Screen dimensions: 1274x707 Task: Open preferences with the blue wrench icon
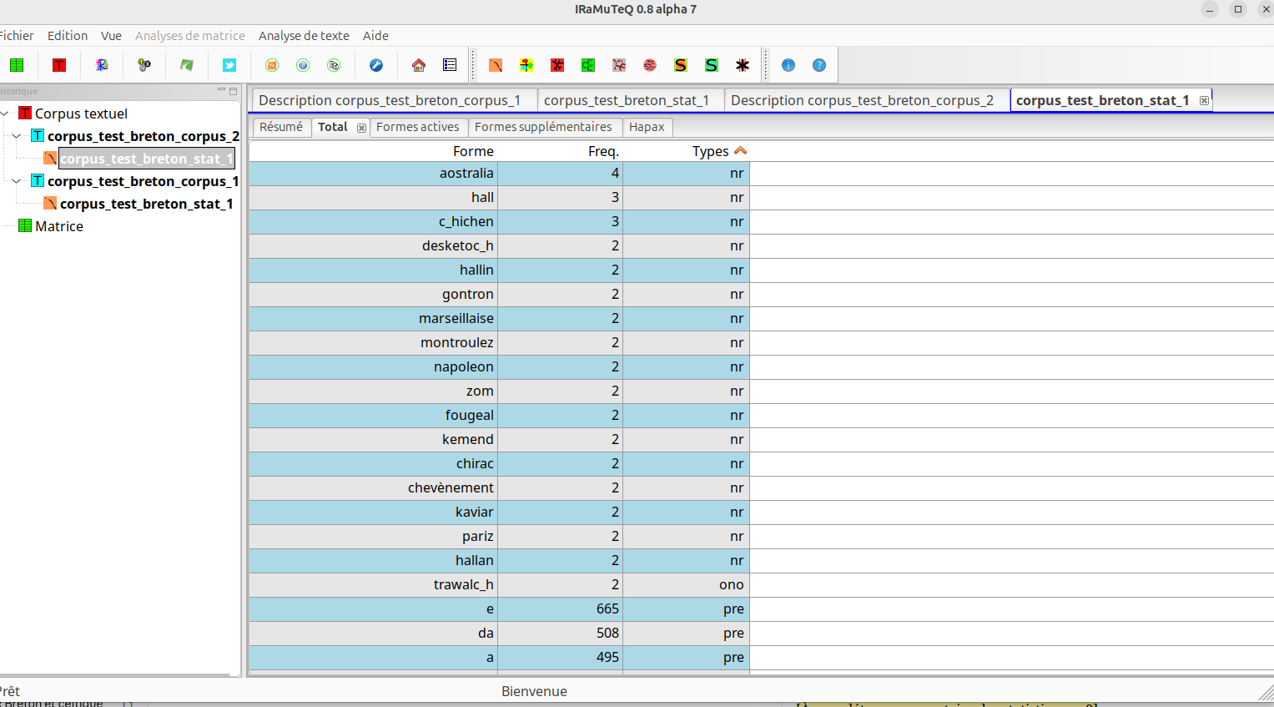(376, 65)
